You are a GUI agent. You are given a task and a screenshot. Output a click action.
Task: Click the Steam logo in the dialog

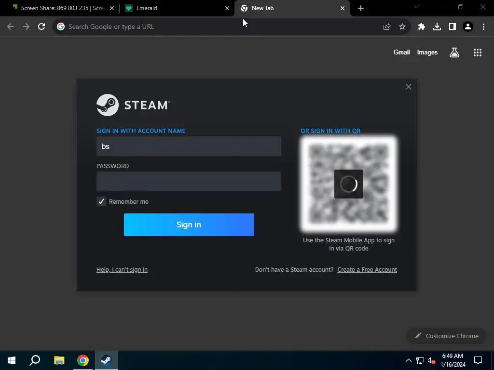[x=133, y=105]
